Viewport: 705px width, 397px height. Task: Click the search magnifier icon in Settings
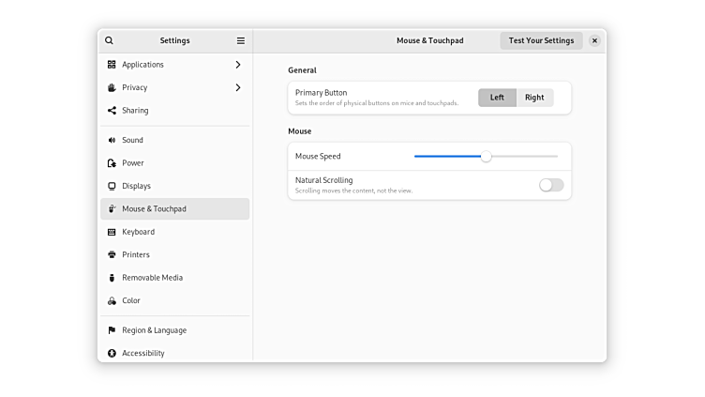[x=110, y=40]
